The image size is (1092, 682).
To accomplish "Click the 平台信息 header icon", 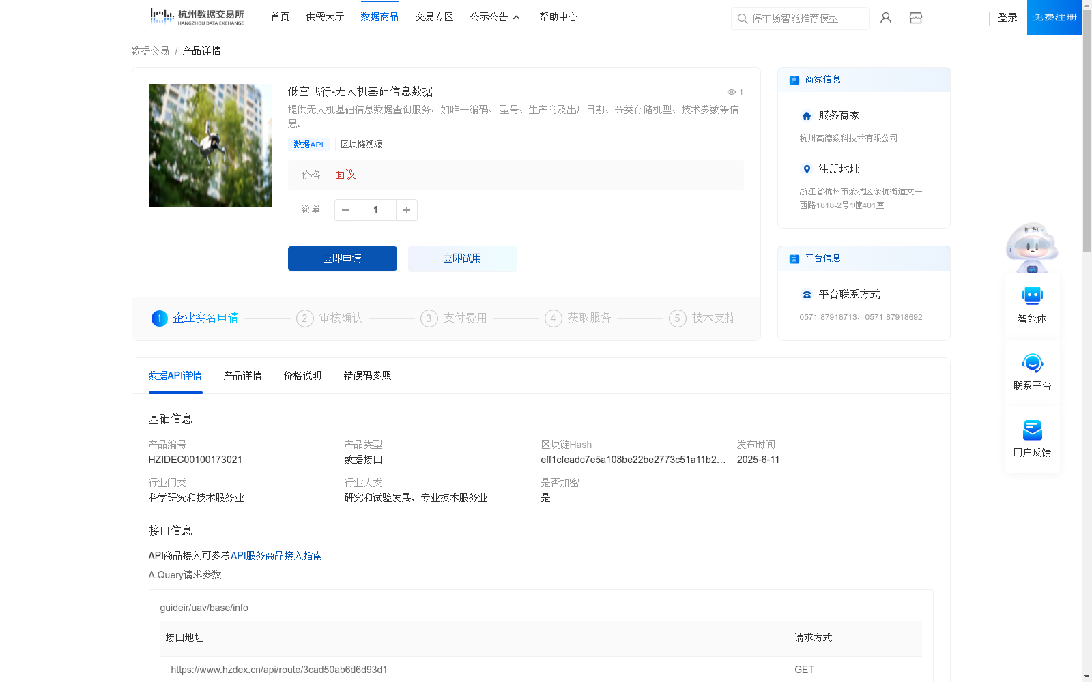I will [794, 258].
